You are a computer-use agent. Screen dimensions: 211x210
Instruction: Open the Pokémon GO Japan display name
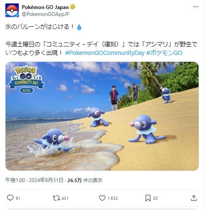point(45,7)
